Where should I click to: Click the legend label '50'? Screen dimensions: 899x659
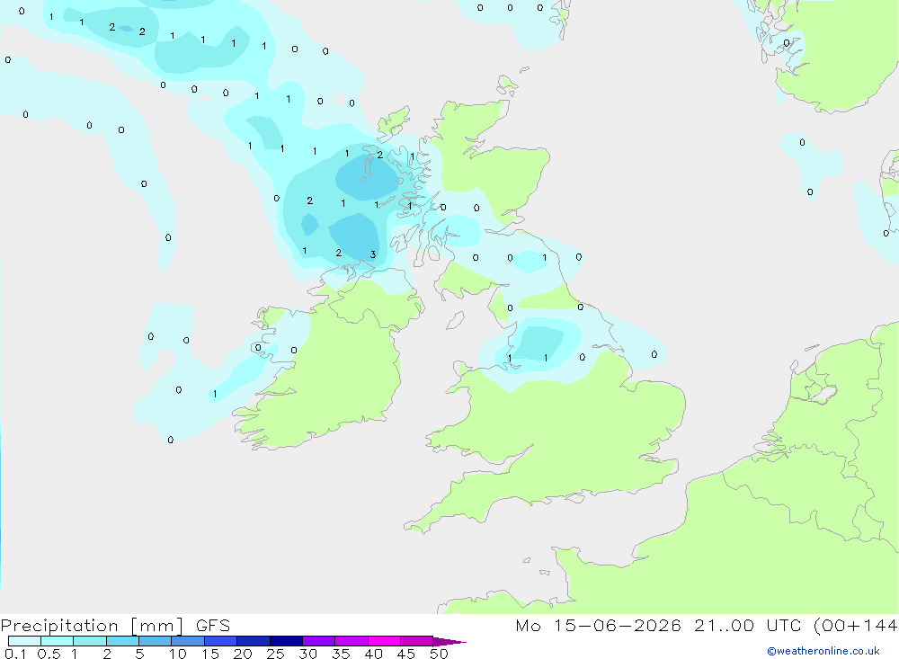point(439,654)
